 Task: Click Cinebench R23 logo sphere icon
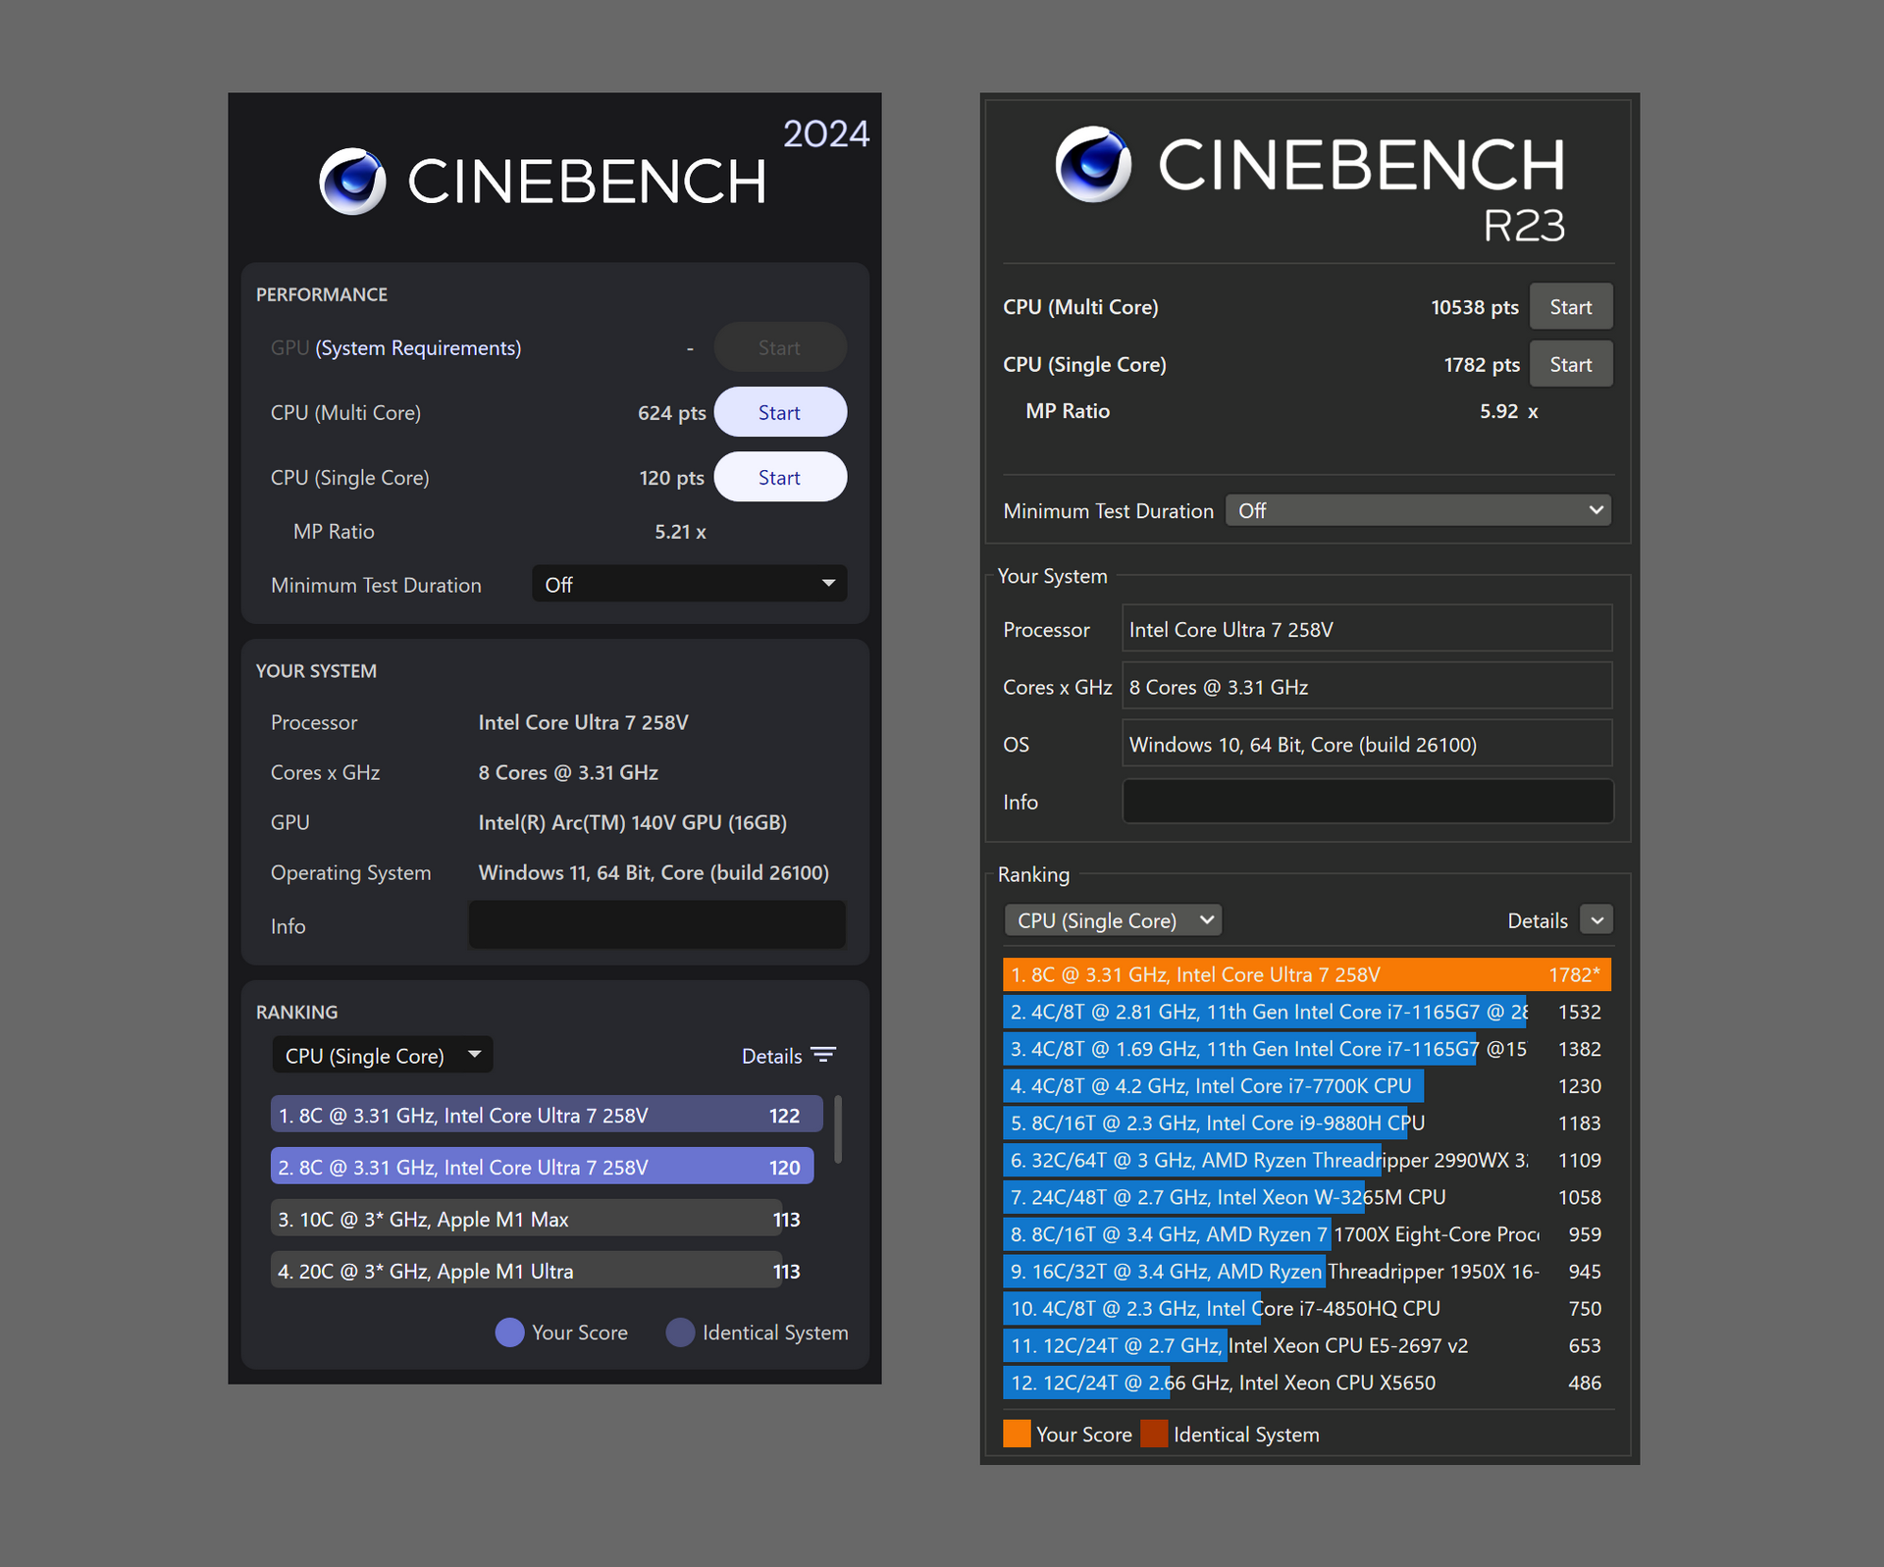[x=1093, y=164]
